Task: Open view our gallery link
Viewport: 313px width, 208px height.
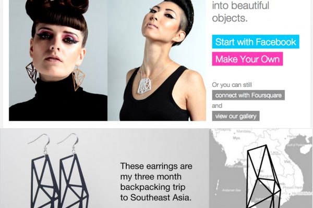Action: 236,116
